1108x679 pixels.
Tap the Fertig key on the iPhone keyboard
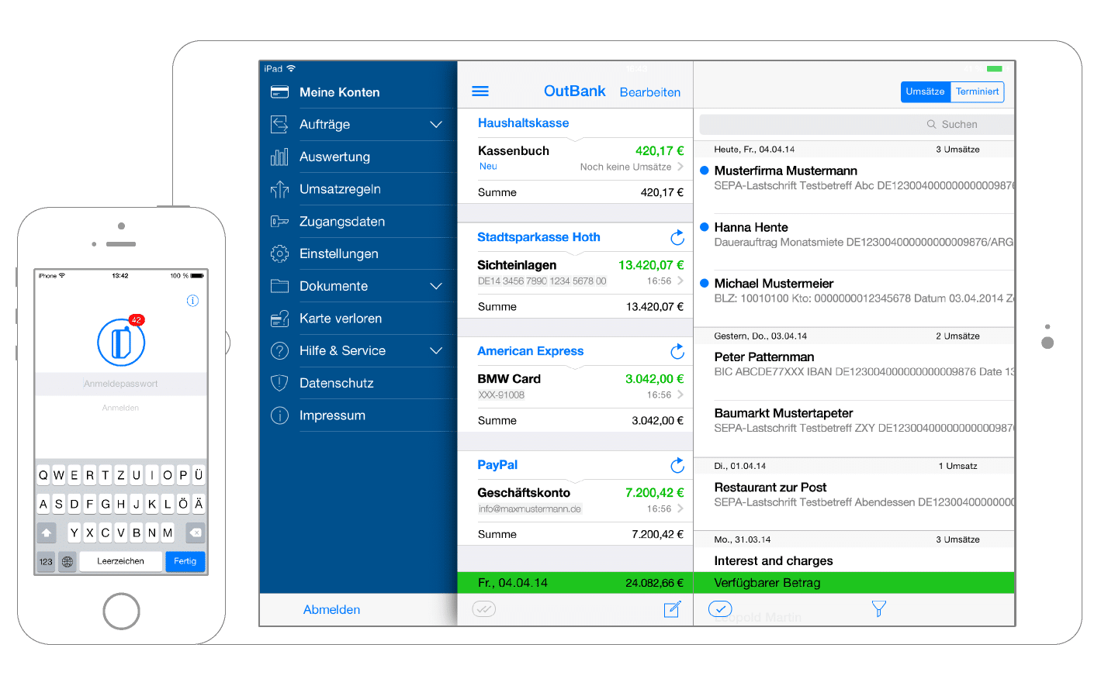point(185,561)
